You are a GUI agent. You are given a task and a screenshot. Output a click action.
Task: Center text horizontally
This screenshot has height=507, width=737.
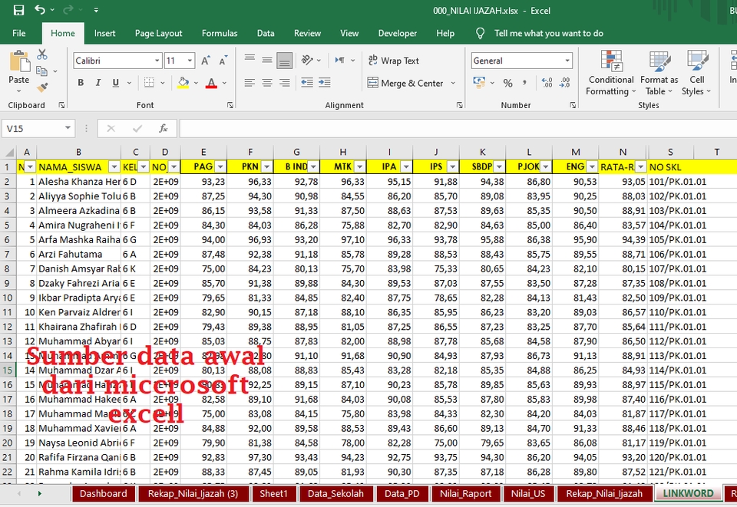point(267,83)
